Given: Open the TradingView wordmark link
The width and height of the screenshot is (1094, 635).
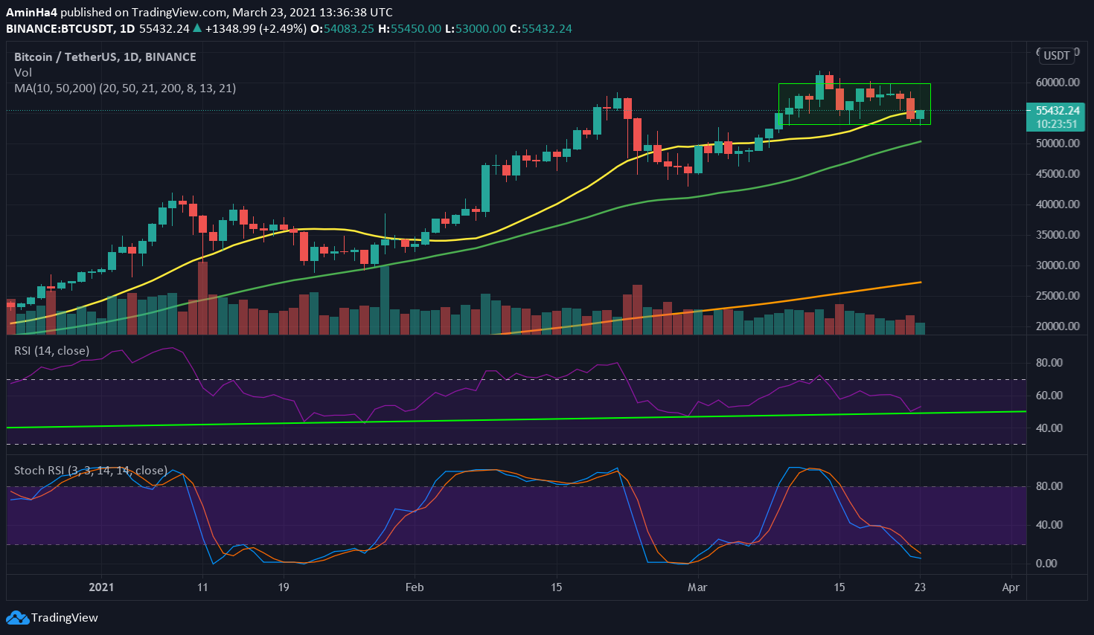Looking at the screenshot, I should 64,618.
